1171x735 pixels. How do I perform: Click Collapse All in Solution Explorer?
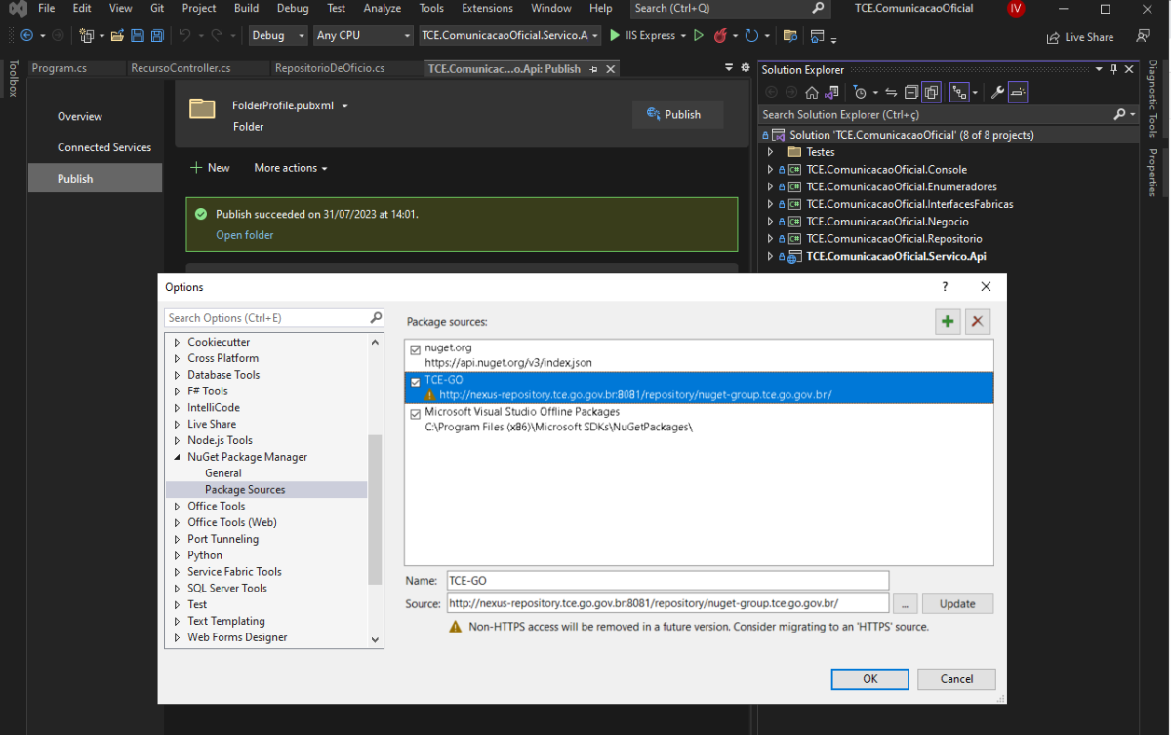[x=910, y=93]
